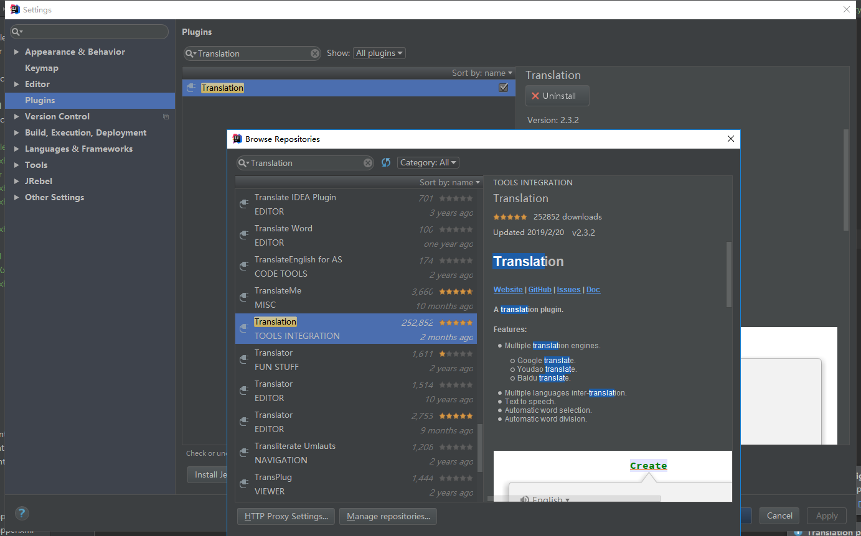This screenshot has width=861, height=536.
Task: Click the plugin icon for Translate IDEA Plugin
Action: (244, 205)
